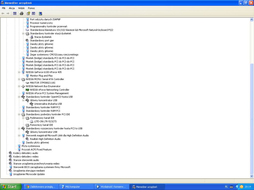Select Procesor numeryczny entry
Viewport: 254px width, 190px height.
click(x=41, y=23)
